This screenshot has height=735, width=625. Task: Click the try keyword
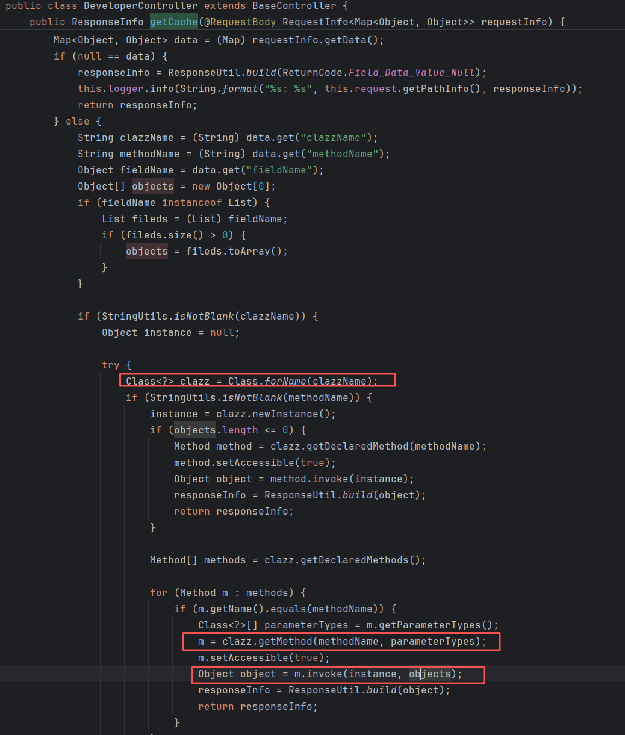coord(111,365)
